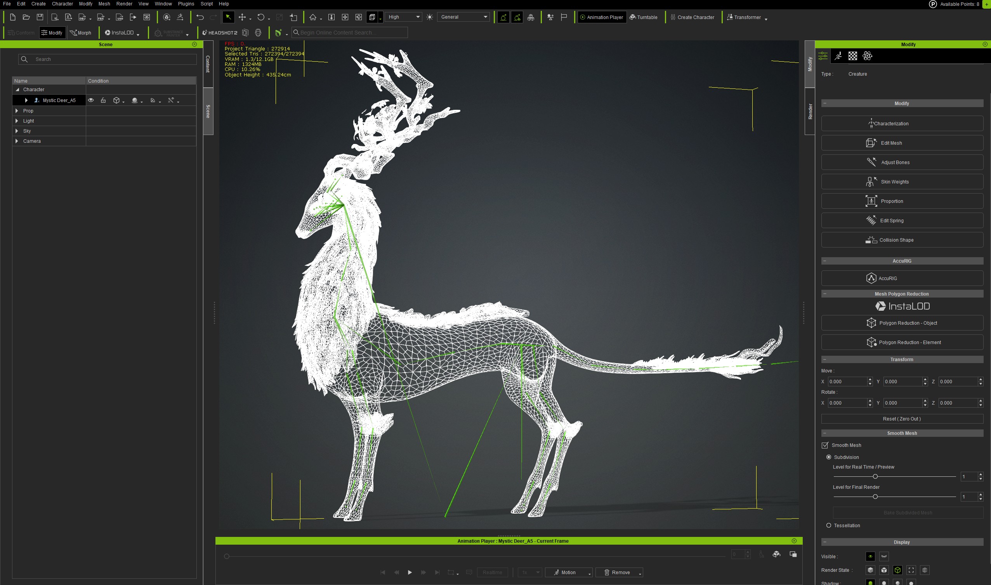
Task: Open the Plugins menu
Action: pyautogui.click(x=186, y=3)
